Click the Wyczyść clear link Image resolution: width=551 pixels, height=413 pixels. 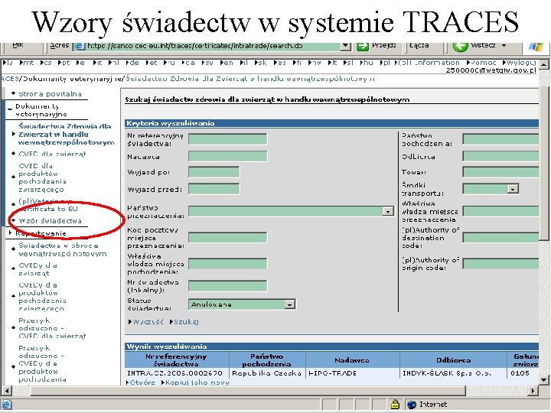tap(148, 322)
